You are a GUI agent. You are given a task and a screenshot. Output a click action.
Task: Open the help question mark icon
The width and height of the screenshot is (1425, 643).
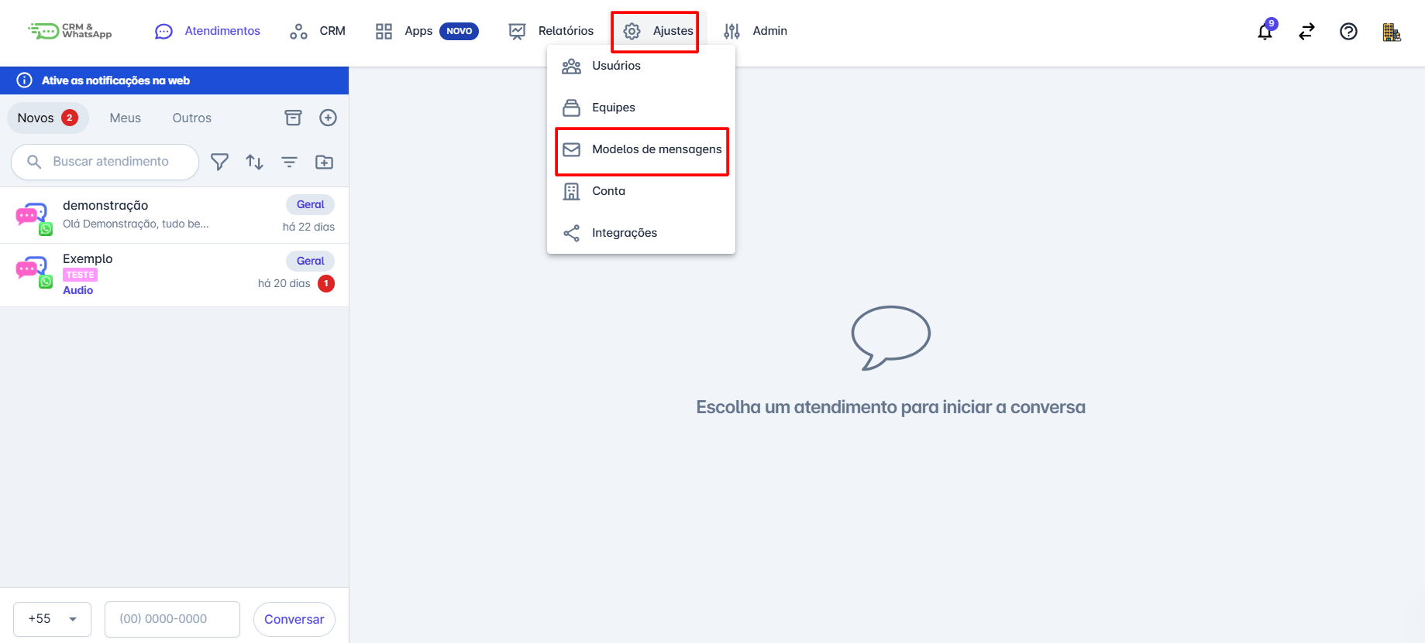click(1348, 32)
